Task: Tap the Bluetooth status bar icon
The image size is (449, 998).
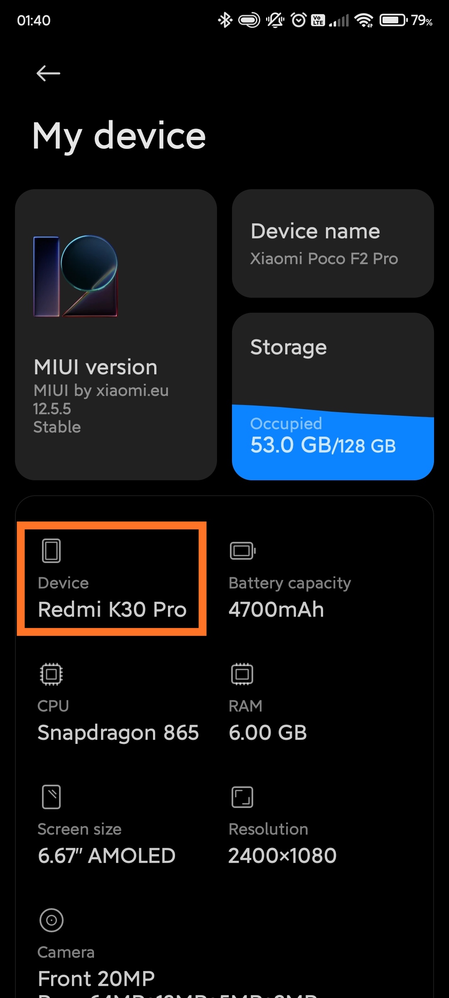Action: coord(225,20)
